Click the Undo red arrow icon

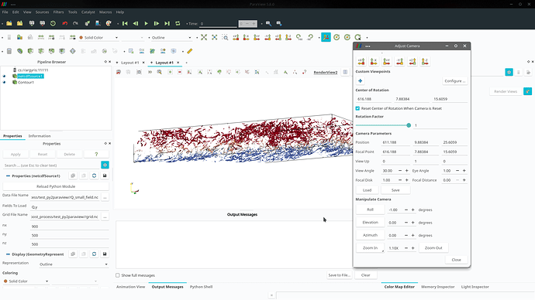65,23
